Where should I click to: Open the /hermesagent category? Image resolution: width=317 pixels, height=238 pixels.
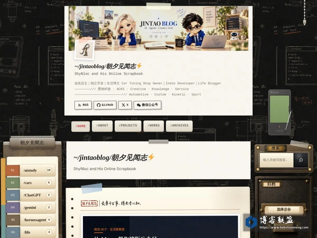(31, 220)
